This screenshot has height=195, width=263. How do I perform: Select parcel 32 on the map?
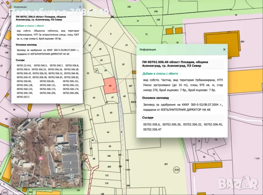coord(88,73)
